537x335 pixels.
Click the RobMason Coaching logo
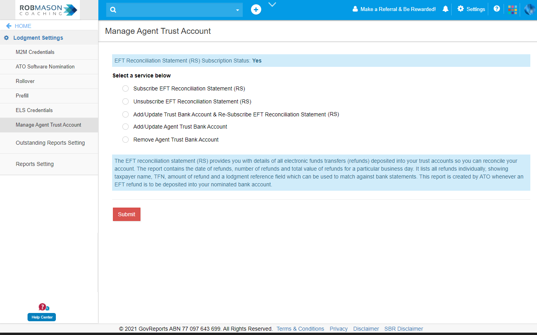(48, 10)
